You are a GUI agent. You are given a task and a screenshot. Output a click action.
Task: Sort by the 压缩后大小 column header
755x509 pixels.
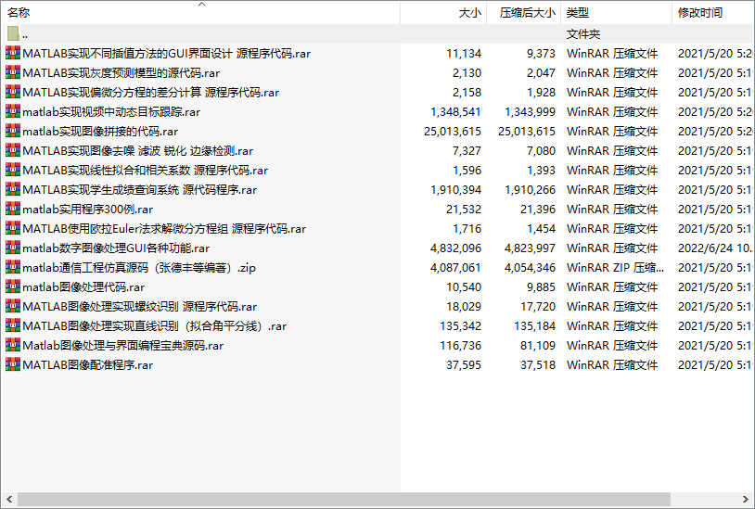point(524,13)
